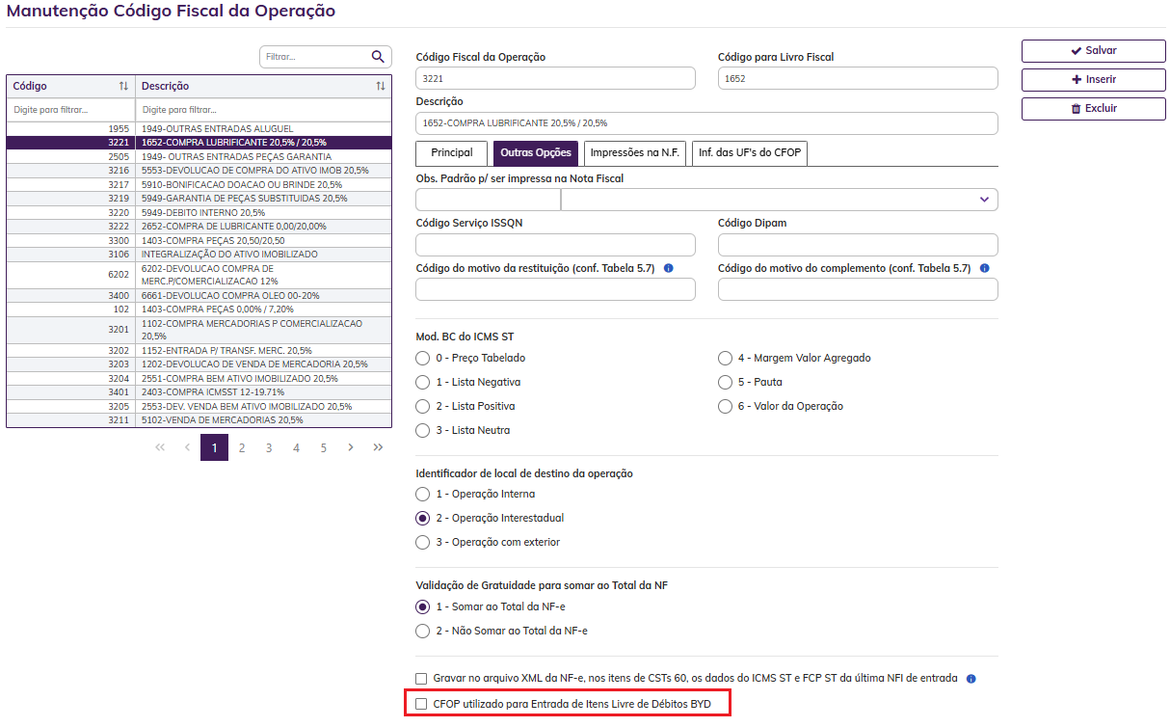
Task: Click the Excluir button
Action: coord(1093,109)
